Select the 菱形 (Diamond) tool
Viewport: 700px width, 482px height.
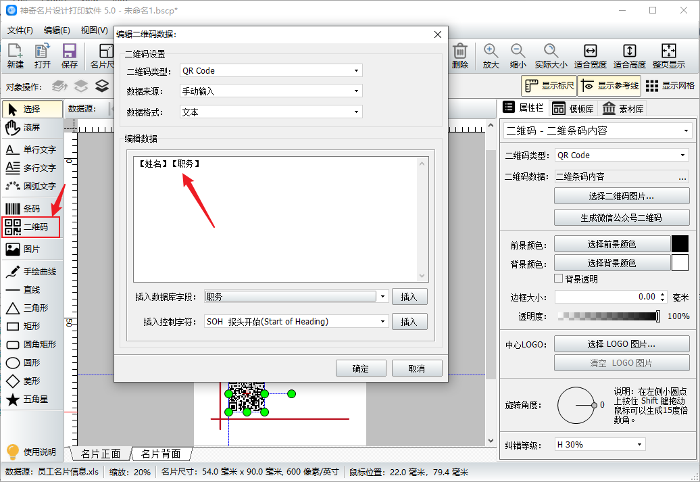pyautogui.click(x=32, y=381)
